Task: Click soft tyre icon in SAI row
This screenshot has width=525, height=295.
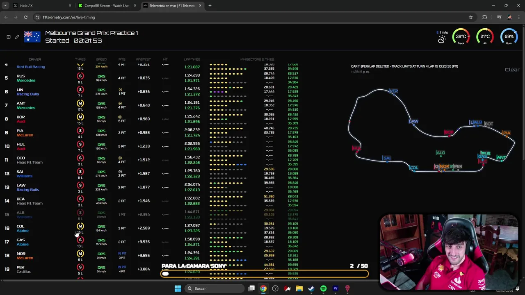Action: point(80,172)
